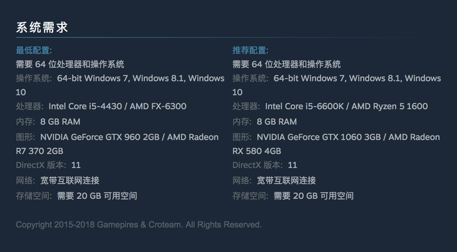
Task: Select the 最低配置 heading
Action: point(34,51)
